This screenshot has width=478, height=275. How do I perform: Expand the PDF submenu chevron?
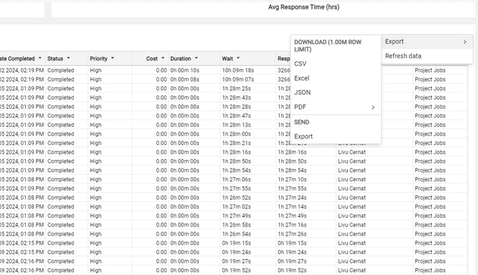(373, 107)
